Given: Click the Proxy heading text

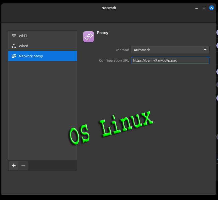Looking at the screenshot, I should coord(103,33).
